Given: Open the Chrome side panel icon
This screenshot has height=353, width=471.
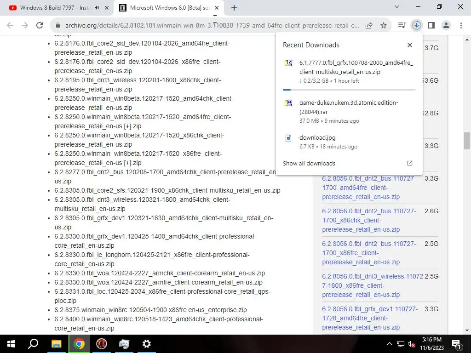Looking at the screenshot, I should 431,26.
